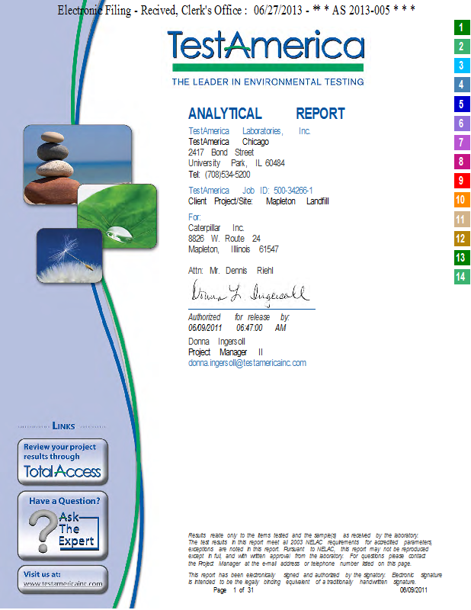Click the Client Project/Site Mapleton Landfill line
The height and width of the screenshot is (610, 471).
[258, 201]
